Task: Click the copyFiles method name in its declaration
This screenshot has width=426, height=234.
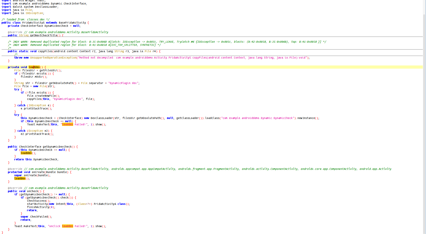Action: (x=45, y=51)
